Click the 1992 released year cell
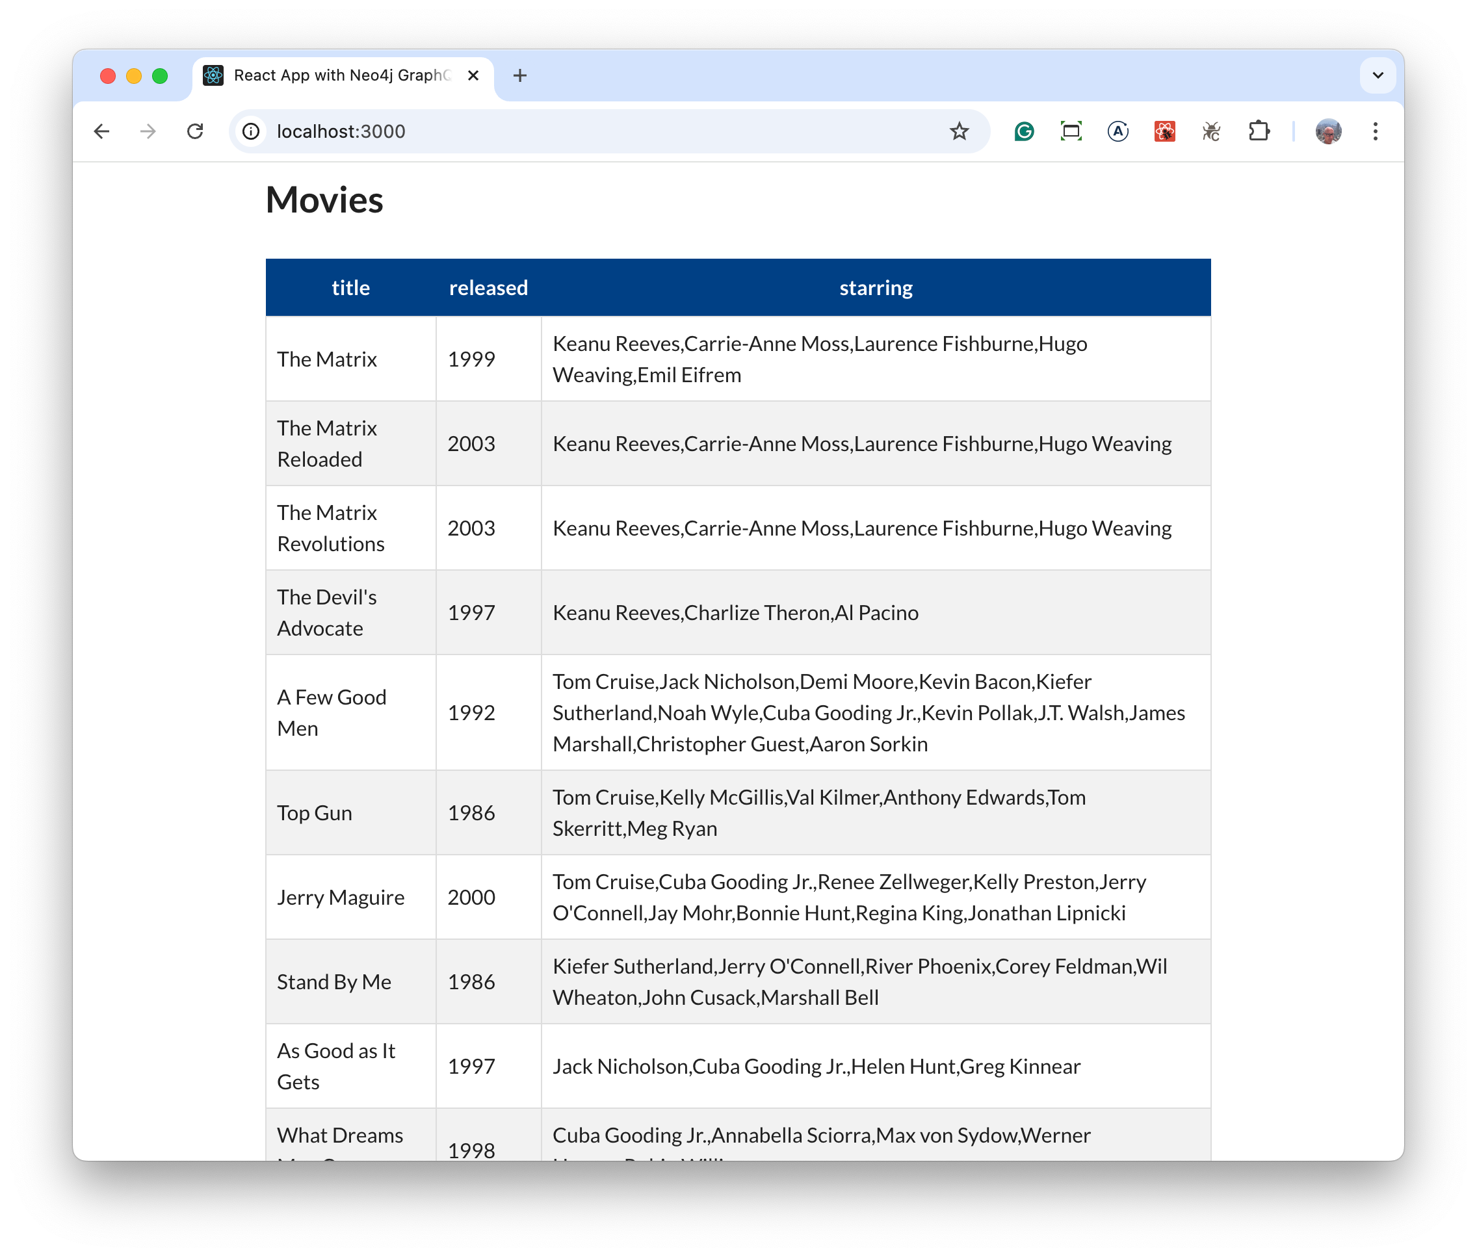This screenshot has width=1477, height=1257. [488, 712]
